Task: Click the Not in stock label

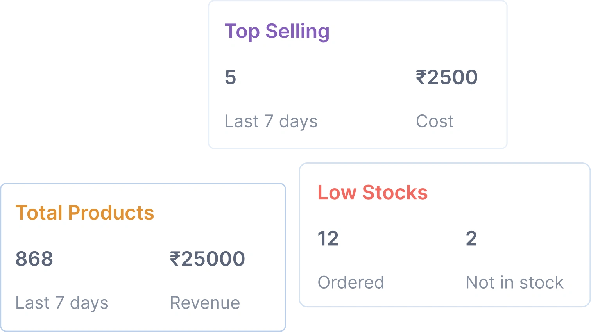Action: tap(514, 282)
